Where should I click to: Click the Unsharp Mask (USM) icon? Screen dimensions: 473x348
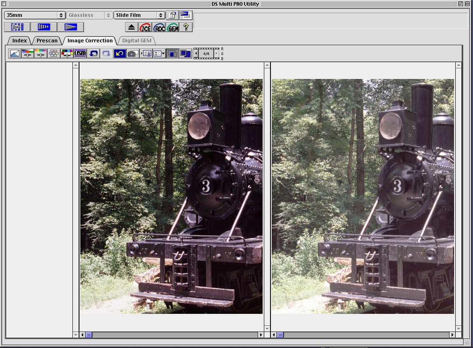[80, 53]
